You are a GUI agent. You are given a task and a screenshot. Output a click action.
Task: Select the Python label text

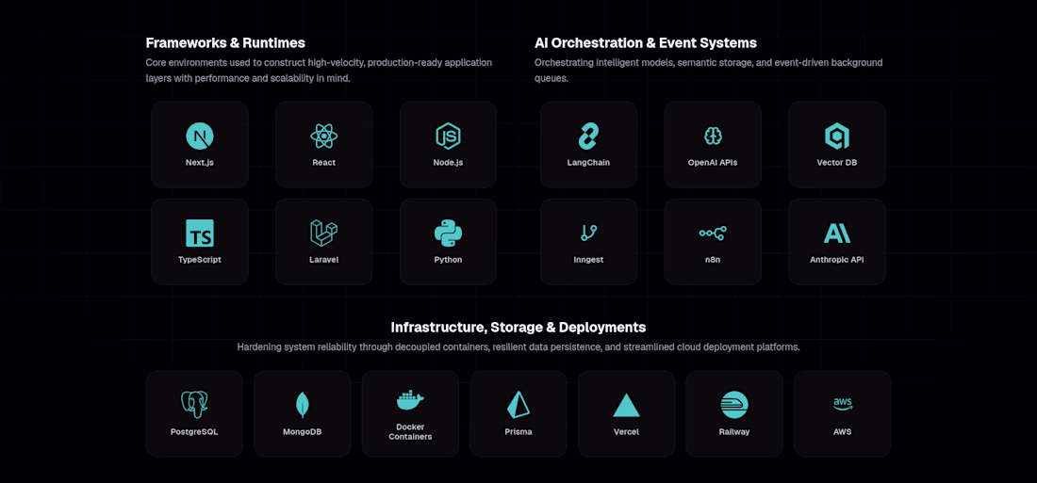tap(449, 260)
